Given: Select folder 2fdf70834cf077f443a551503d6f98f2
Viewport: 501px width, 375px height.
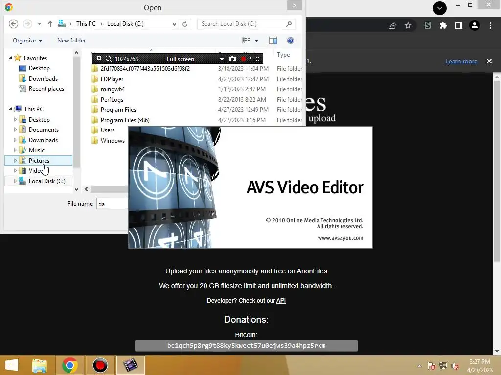Looking at the screenshot, I should click(x=145, y=68).
